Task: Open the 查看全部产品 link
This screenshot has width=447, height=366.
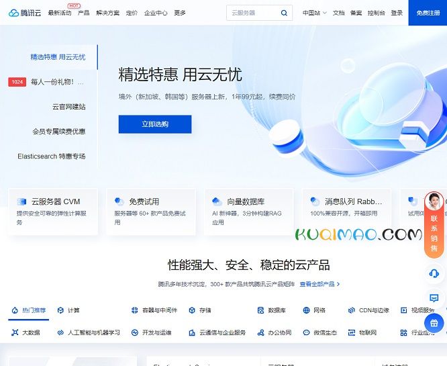Action: click(x=319, y=284)
